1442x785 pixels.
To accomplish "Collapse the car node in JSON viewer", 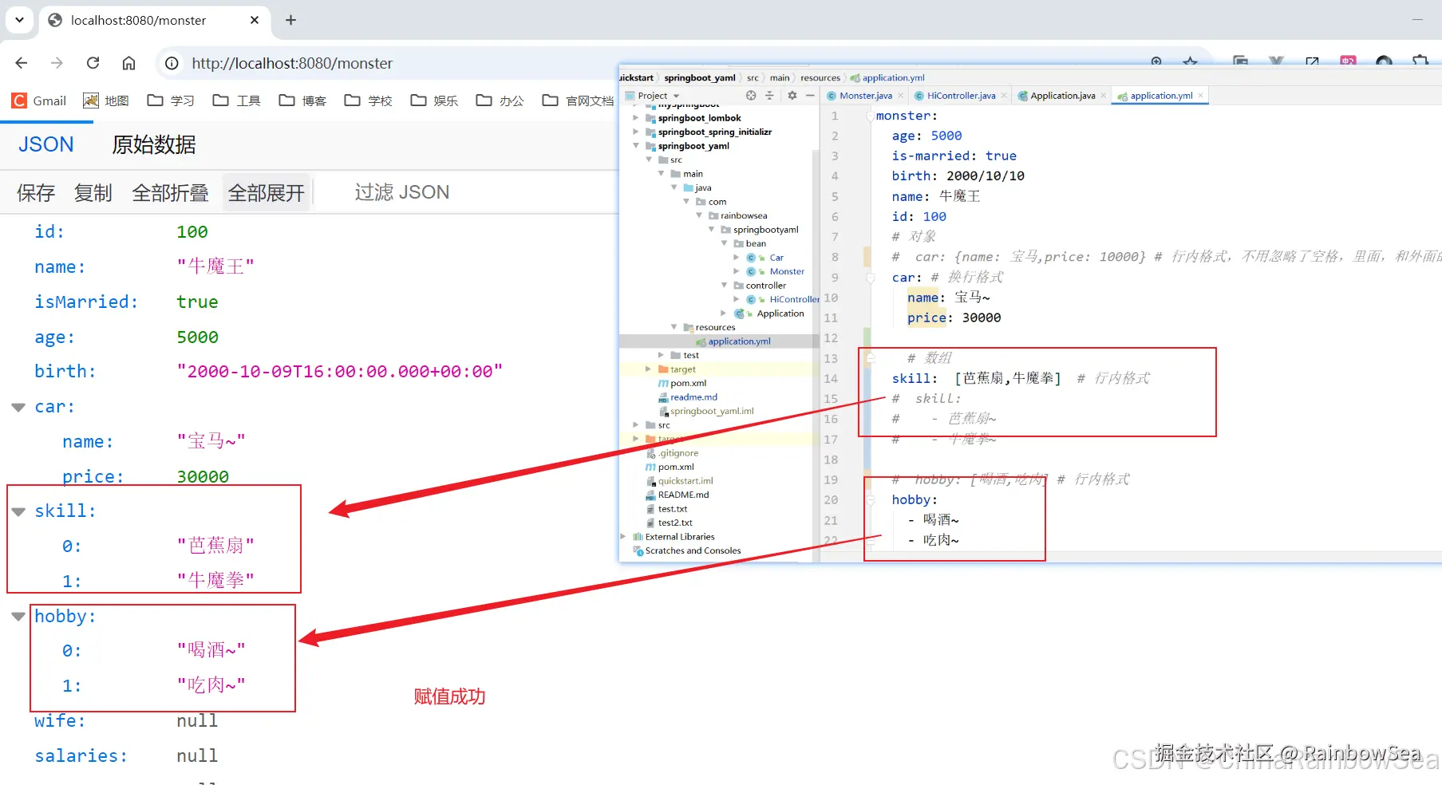I will [18, 407].
